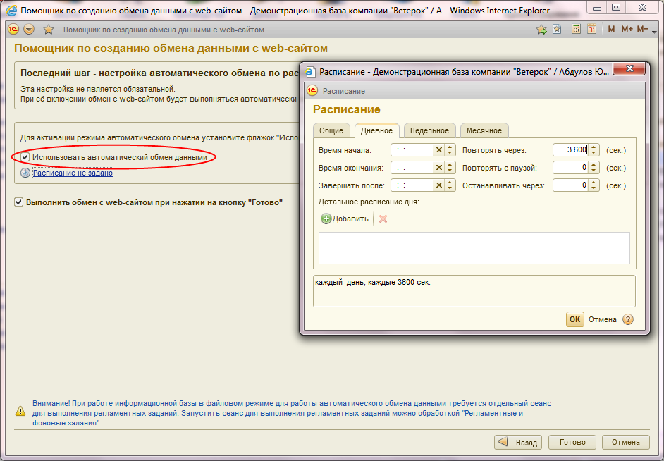The height and width of the screenshot is (461, 664).
Task: Clear 'Время начала' with its X button
Action: [439, 150]
